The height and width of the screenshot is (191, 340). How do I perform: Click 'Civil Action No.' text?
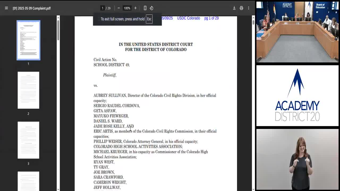coord(105,60)
